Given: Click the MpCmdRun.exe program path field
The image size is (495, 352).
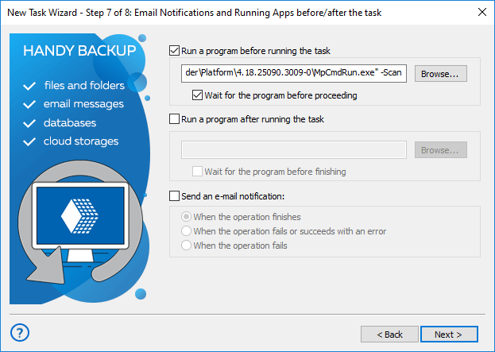Looking at the screenshot, I should [x=294, y=74].
